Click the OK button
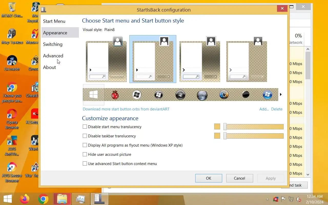This screenshot has width=328, height=205. (x=209, y=178)
